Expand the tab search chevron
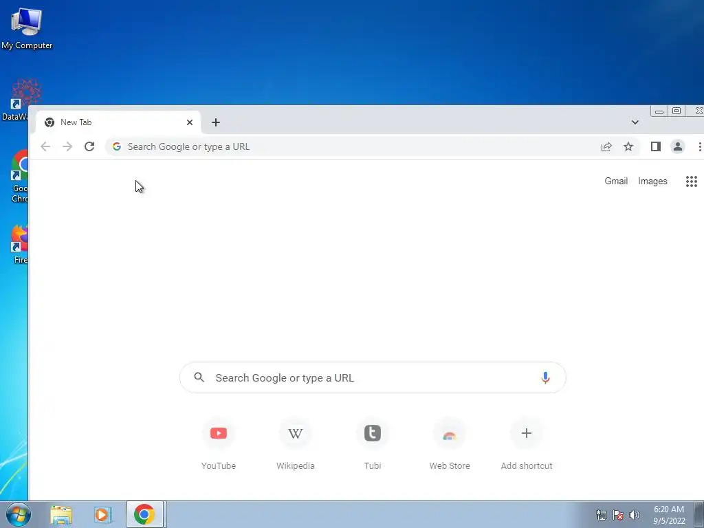Image resolution: width=704 pixels, height=528 pixels. [635, 122]
